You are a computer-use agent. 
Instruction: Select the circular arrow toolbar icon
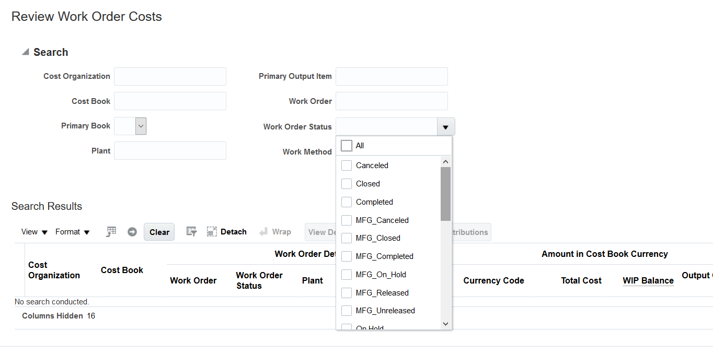tap(133, 231)
